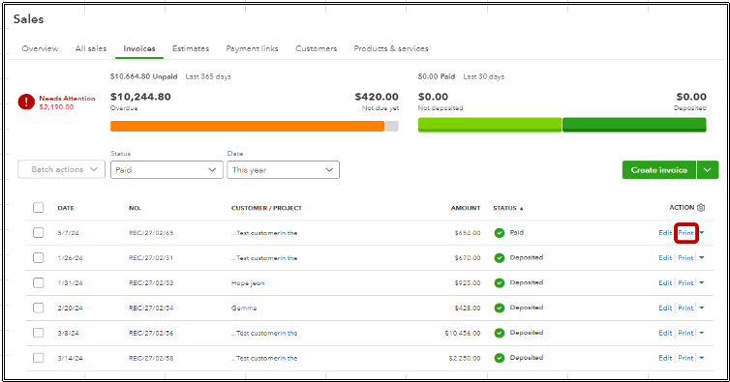730x382 pixels.
Task: Click the gray Not due yet bar segment
Action: click(x=392, y=126)
